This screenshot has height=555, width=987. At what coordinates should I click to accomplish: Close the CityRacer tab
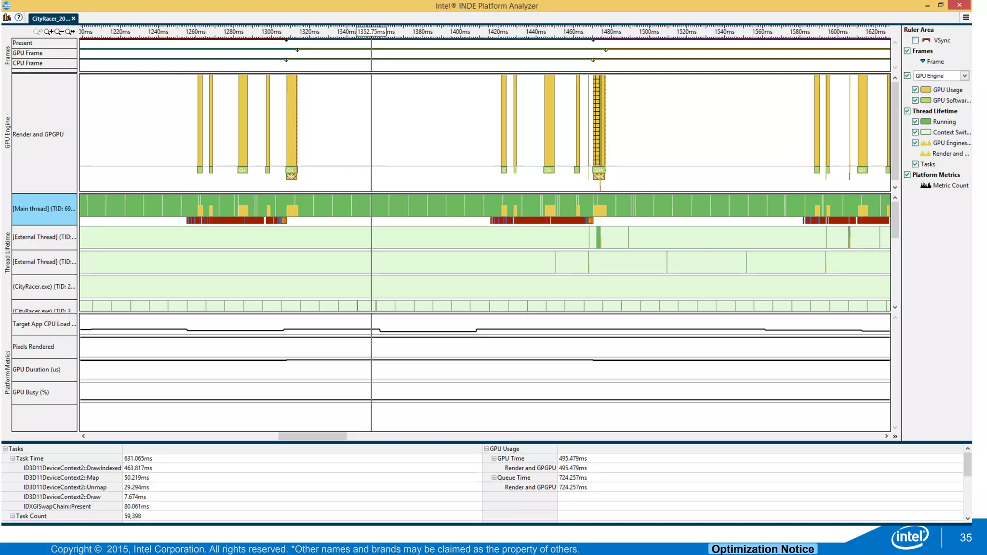point(74,18)
